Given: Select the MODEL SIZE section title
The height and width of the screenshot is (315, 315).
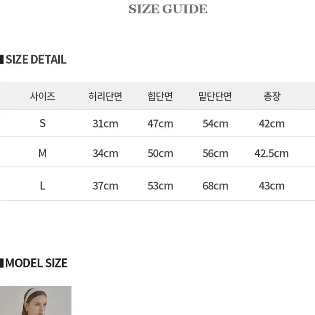Looking at the screenshot, I should [36, 263].
